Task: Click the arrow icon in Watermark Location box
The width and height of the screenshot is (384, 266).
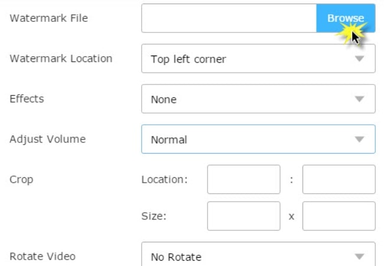Action: (359, 59)
